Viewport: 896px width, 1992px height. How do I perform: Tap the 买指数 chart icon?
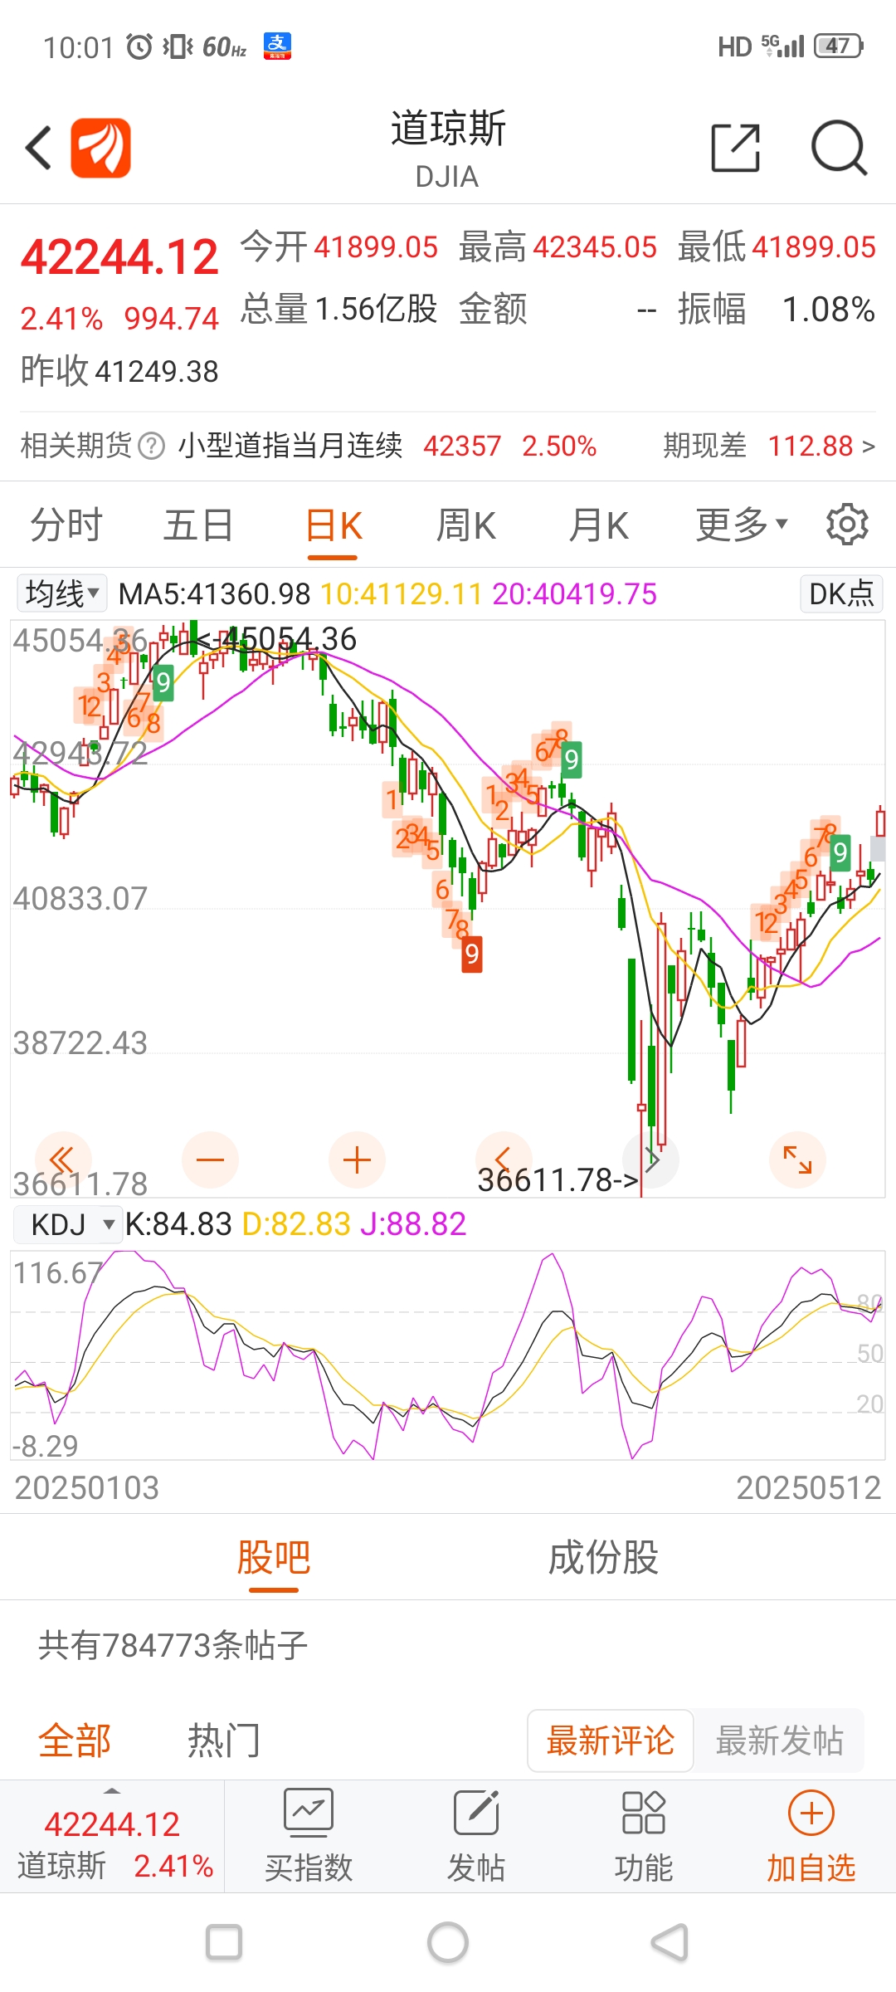pyautogui.click(x=309, y=1812)
